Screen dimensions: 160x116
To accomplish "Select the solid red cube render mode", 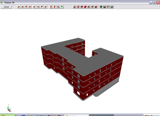I will coord(85,7).
